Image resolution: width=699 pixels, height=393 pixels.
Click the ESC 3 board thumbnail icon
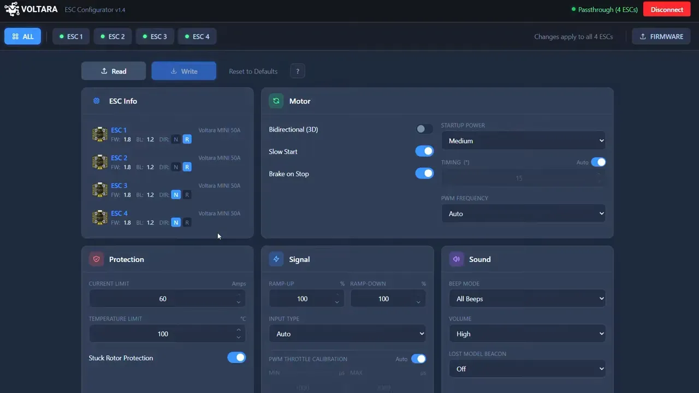[100, 190]
